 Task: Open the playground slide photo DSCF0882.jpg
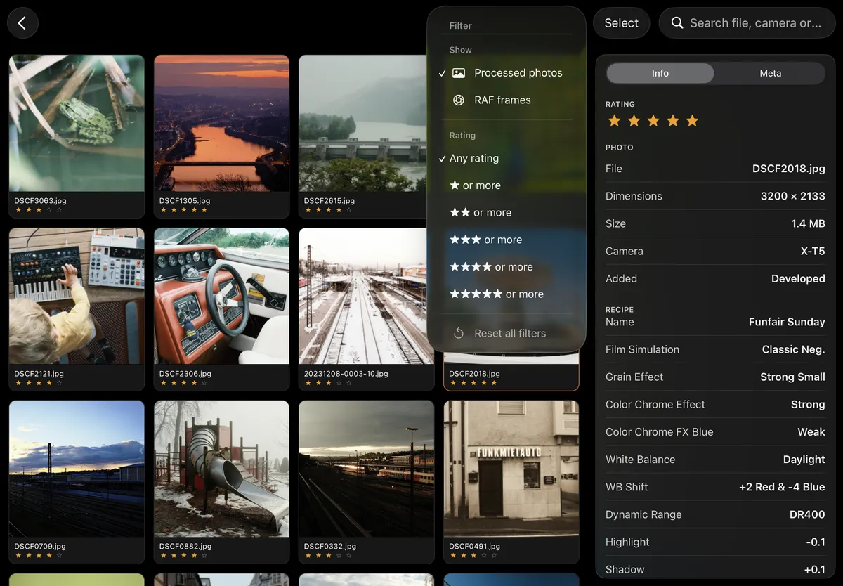click(221, 469)
